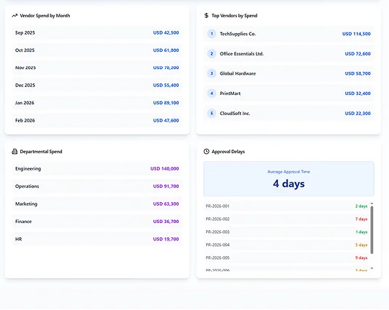Click the USD 114,500 vendor total
389x310 pixels.
tap(357, 34)
